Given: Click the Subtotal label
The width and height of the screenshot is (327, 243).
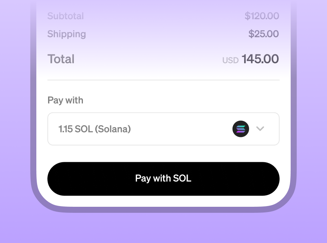Looking at the screenshot, I should pyautogui.click(x=65, y=16).
